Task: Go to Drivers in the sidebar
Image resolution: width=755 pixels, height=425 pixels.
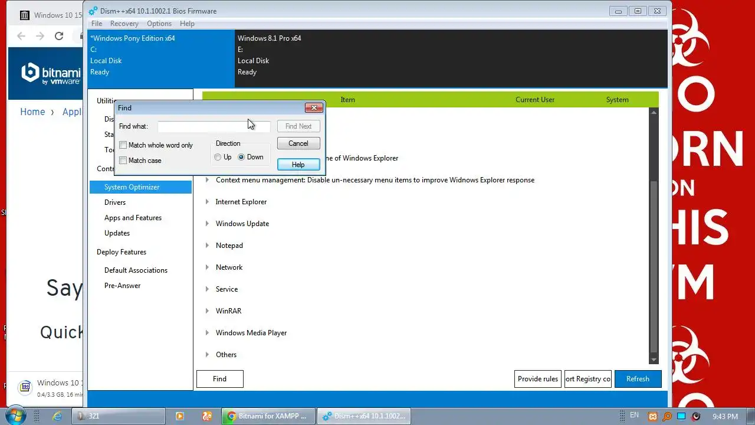Action: pos(115,202)
